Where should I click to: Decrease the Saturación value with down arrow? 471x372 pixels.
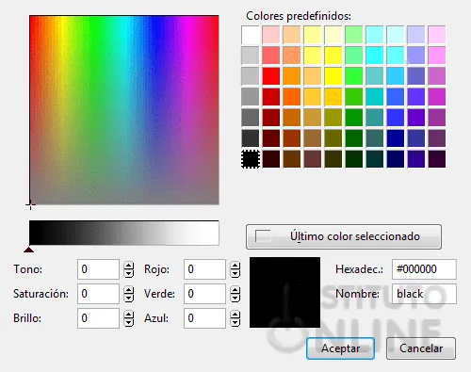[129, 298]
